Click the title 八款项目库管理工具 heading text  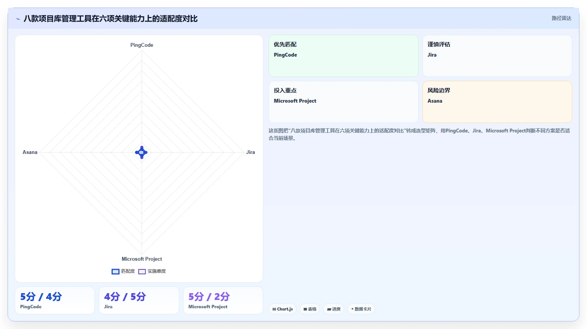pyautogui.click(x=110, y=18)
